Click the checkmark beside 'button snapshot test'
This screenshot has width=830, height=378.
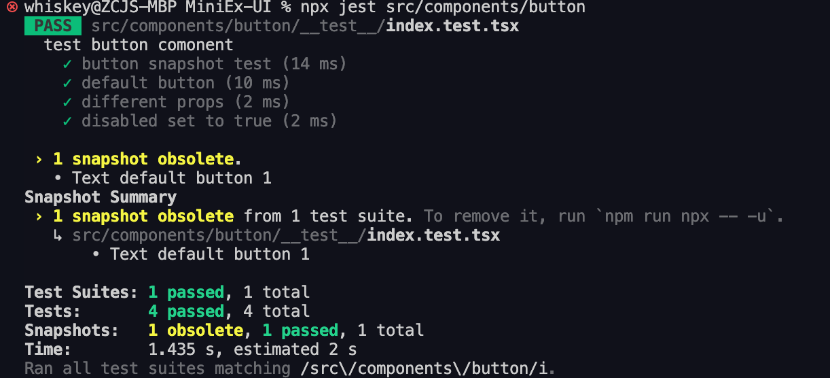(67, 64)
